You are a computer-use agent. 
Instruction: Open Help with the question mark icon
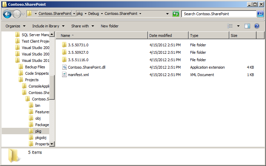256,26
